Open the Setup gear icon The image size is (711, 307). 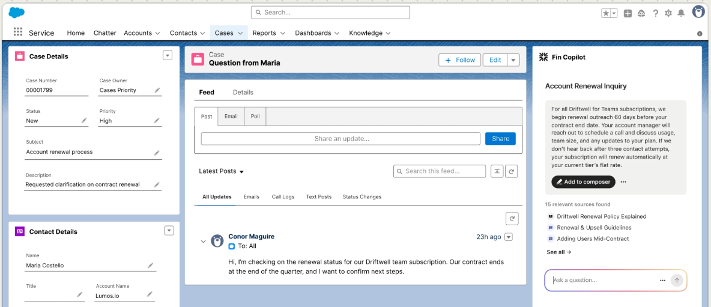click(668, 13)
